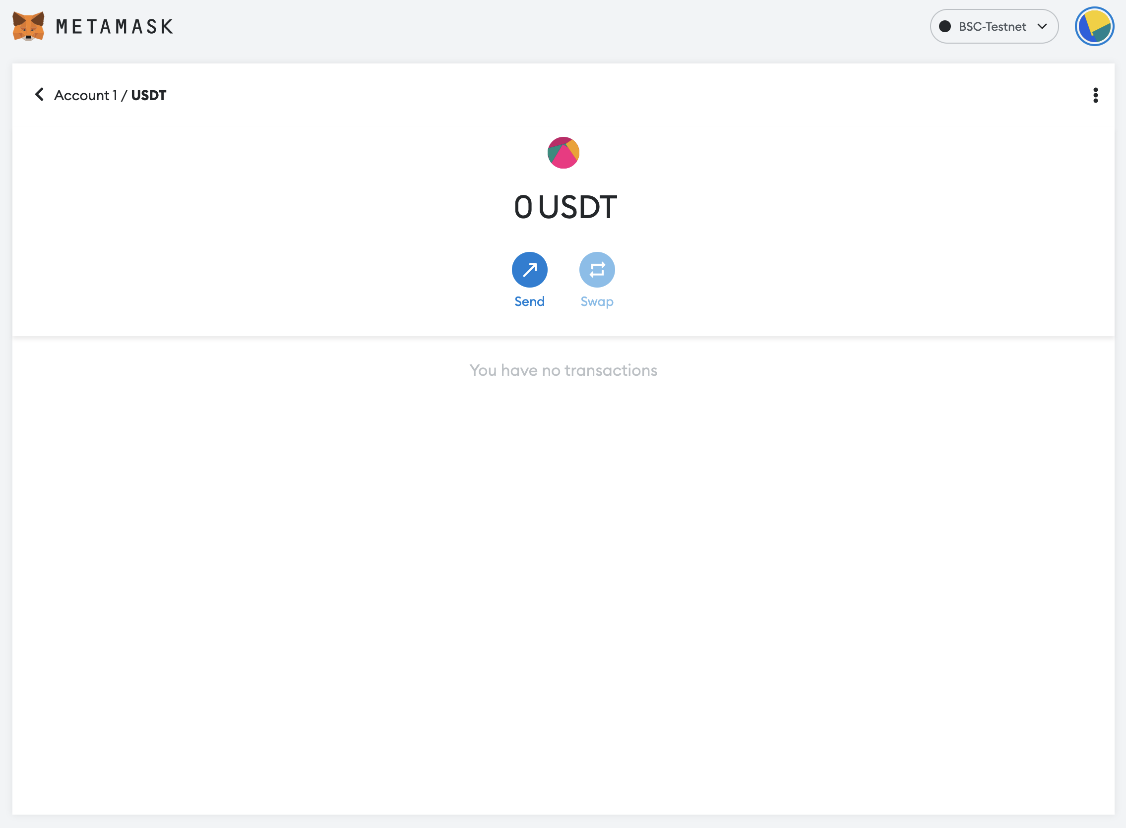Click the METAMASK wordmark text
The height and width of the screenshot is (828, 1126).
[115, 27]
